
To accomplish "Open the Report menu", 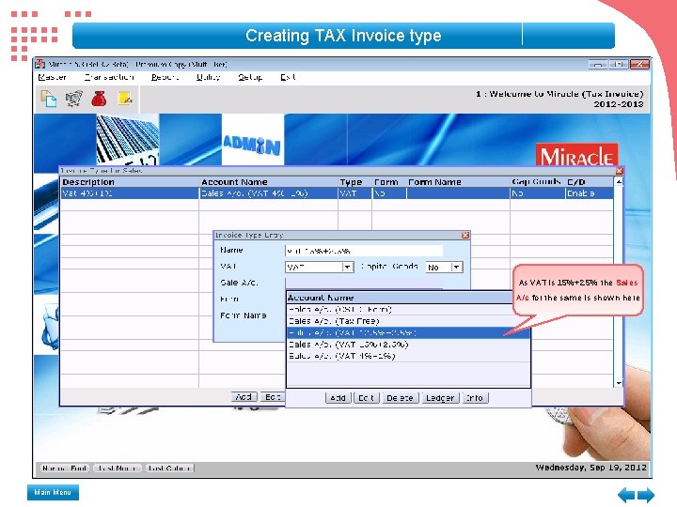I will pyautogui.click(x=165, y=77).
